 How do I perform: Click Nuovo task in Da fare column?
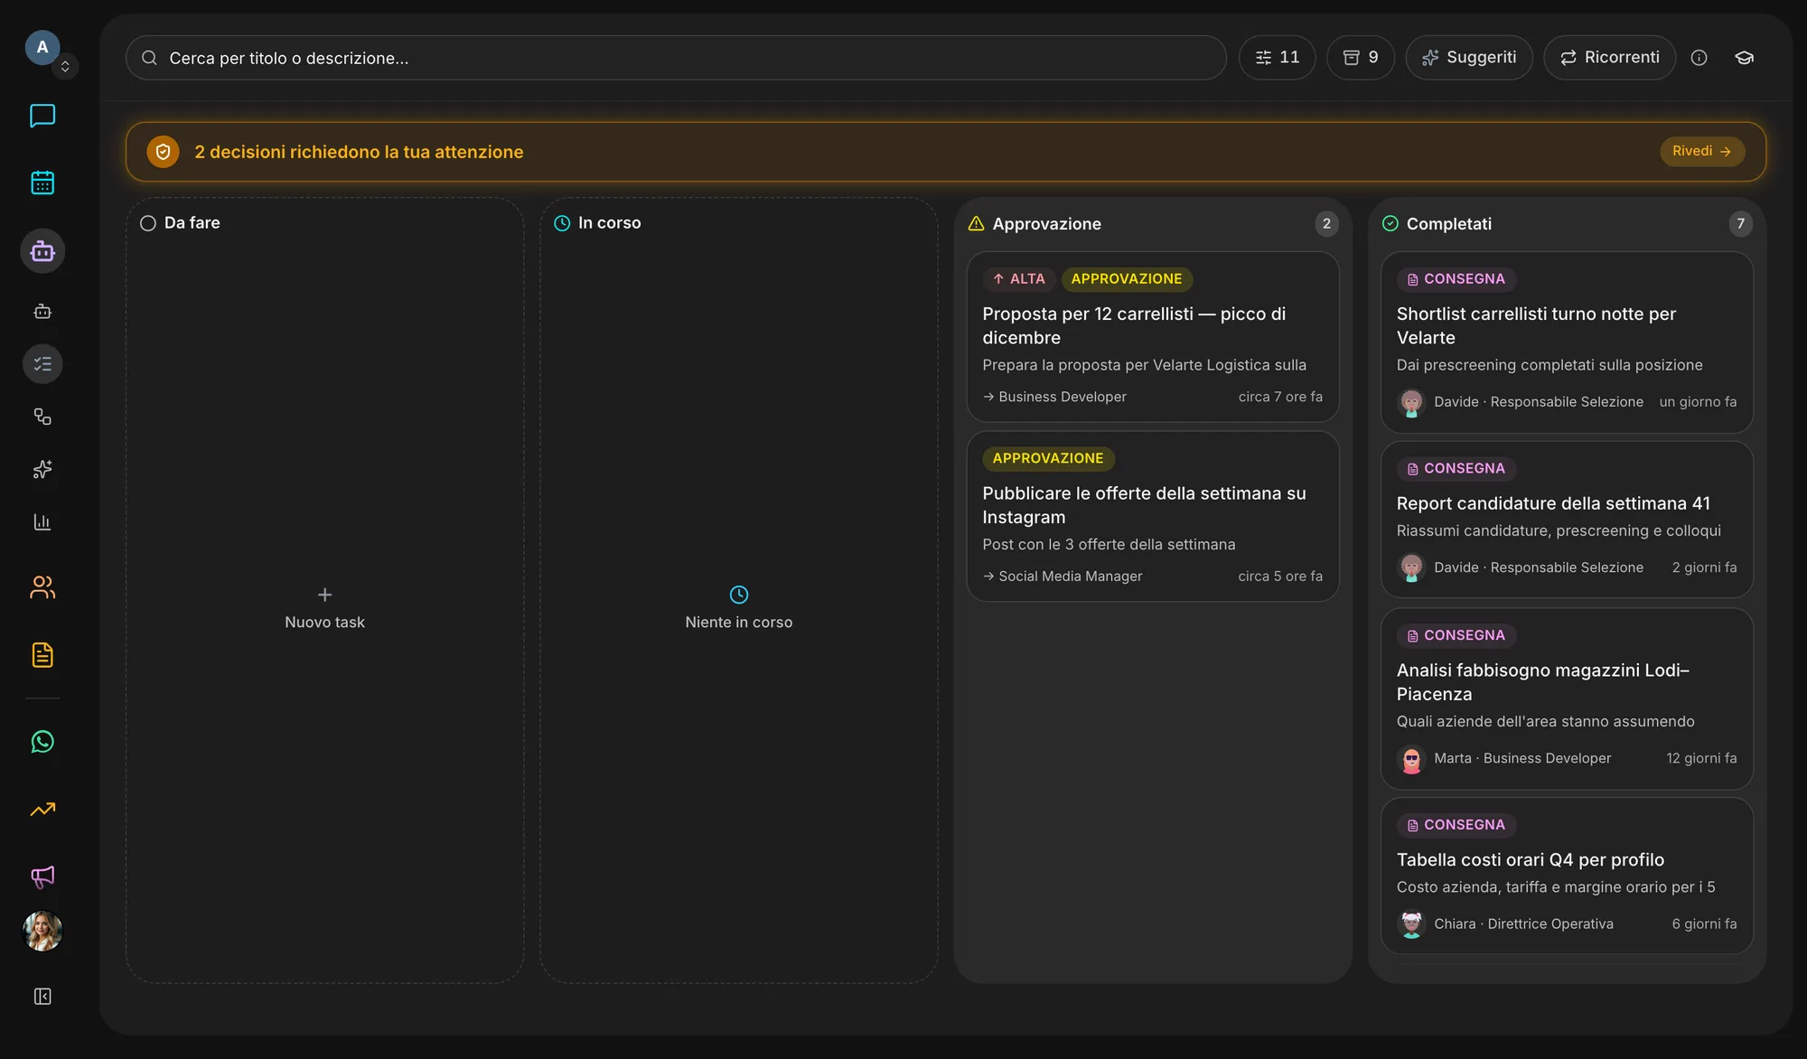pyautogui.click(x=324, y=608)
